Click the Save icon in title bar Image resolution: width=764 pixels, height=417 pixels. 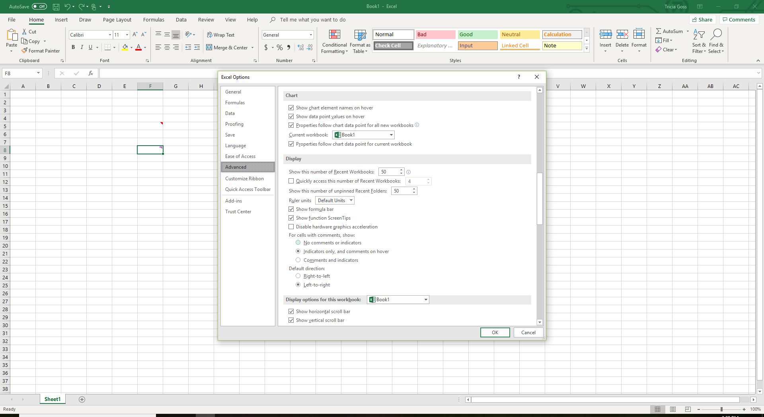56,6
